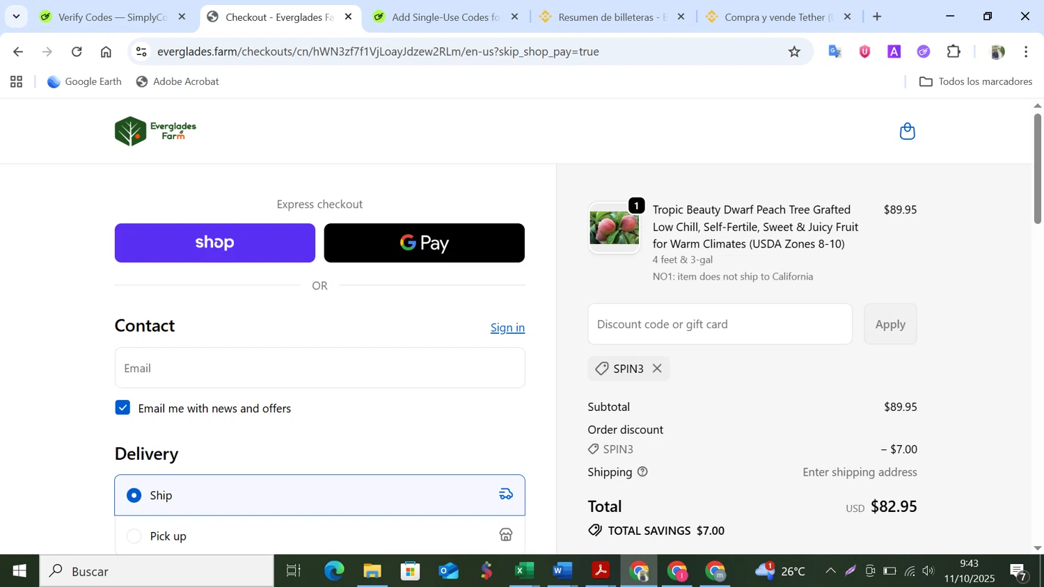Open the Windows notification center
Screen dimensions: 1044x587
point(1019,572)
